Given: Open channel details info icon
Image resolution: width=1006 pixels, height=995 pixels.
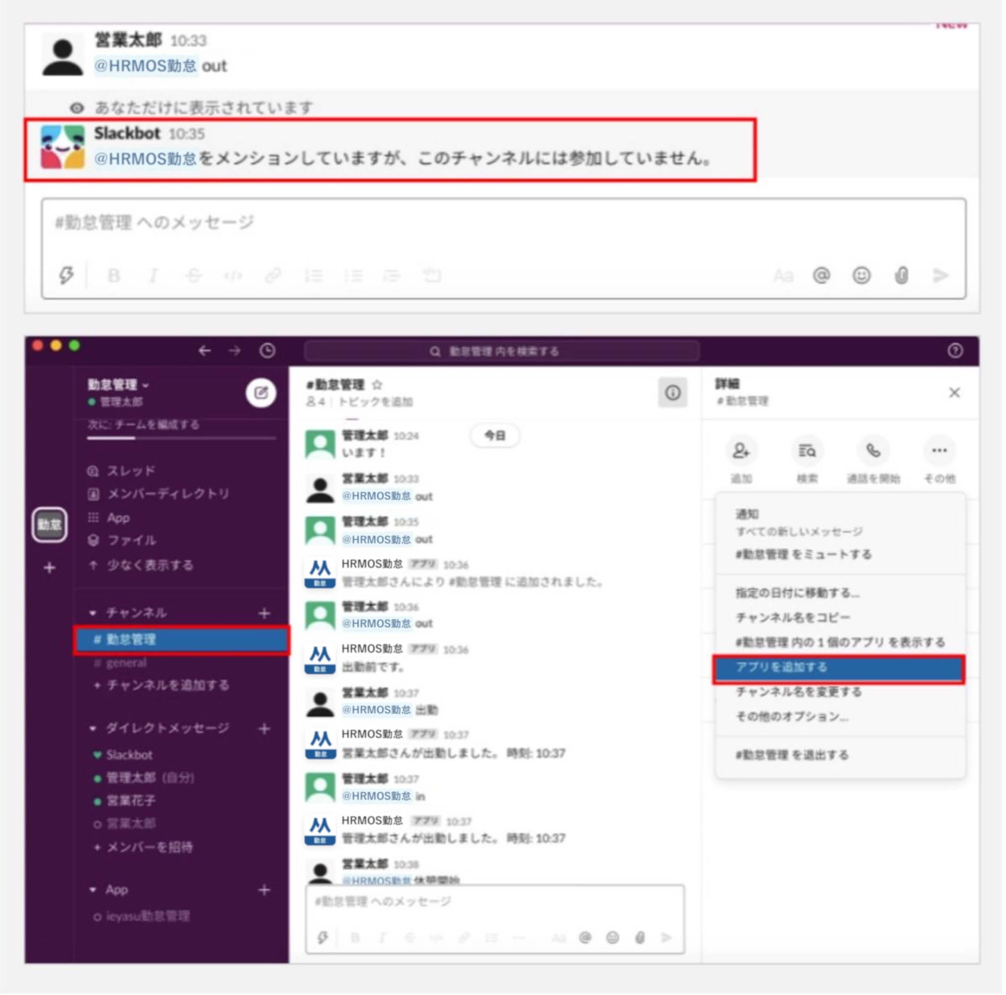Looking at the screenshot, I should tap(673, 393).
